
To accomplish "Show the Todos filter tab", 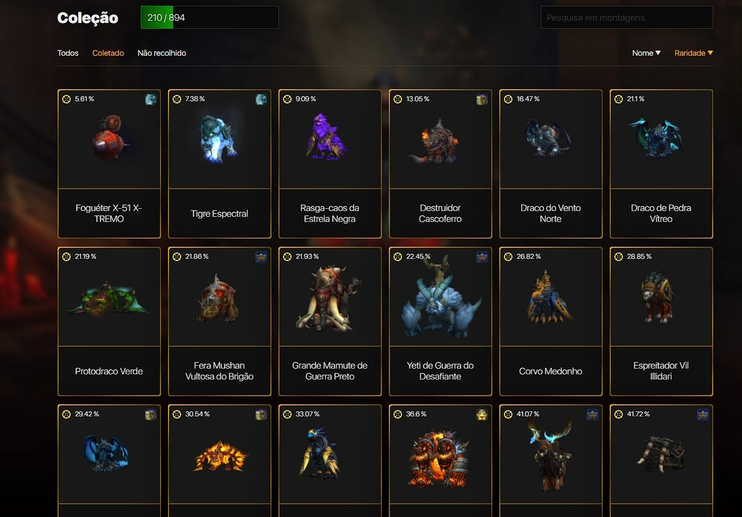I will pyautogui.click(x=68, y=53).
